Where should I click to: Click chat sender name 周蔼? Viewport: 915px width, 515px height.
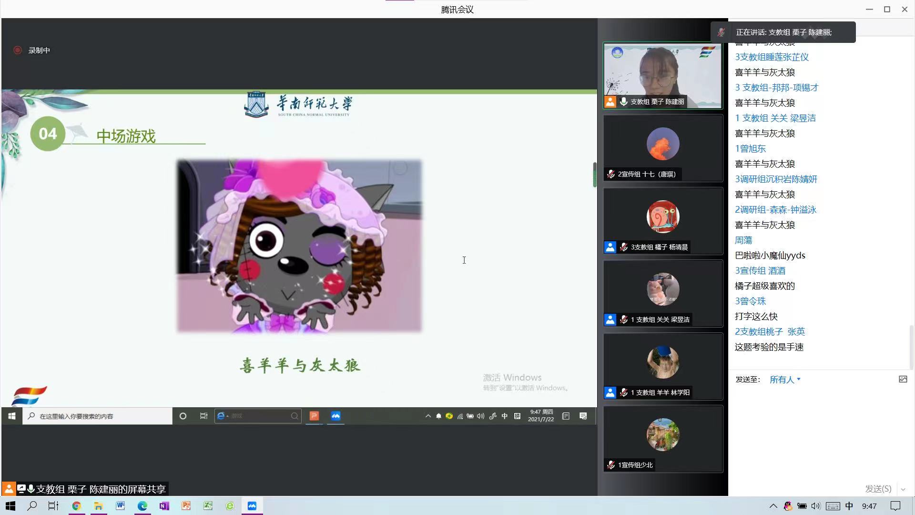point(743,240)
